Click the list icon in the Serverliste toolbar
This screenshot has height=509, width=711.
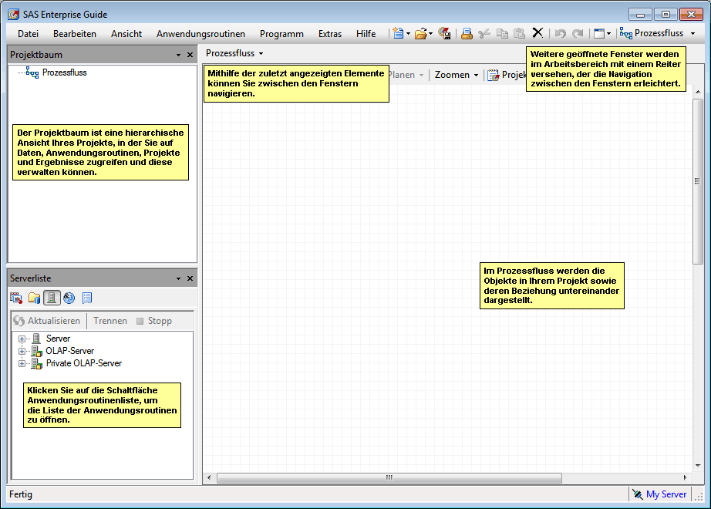point(87,298)
